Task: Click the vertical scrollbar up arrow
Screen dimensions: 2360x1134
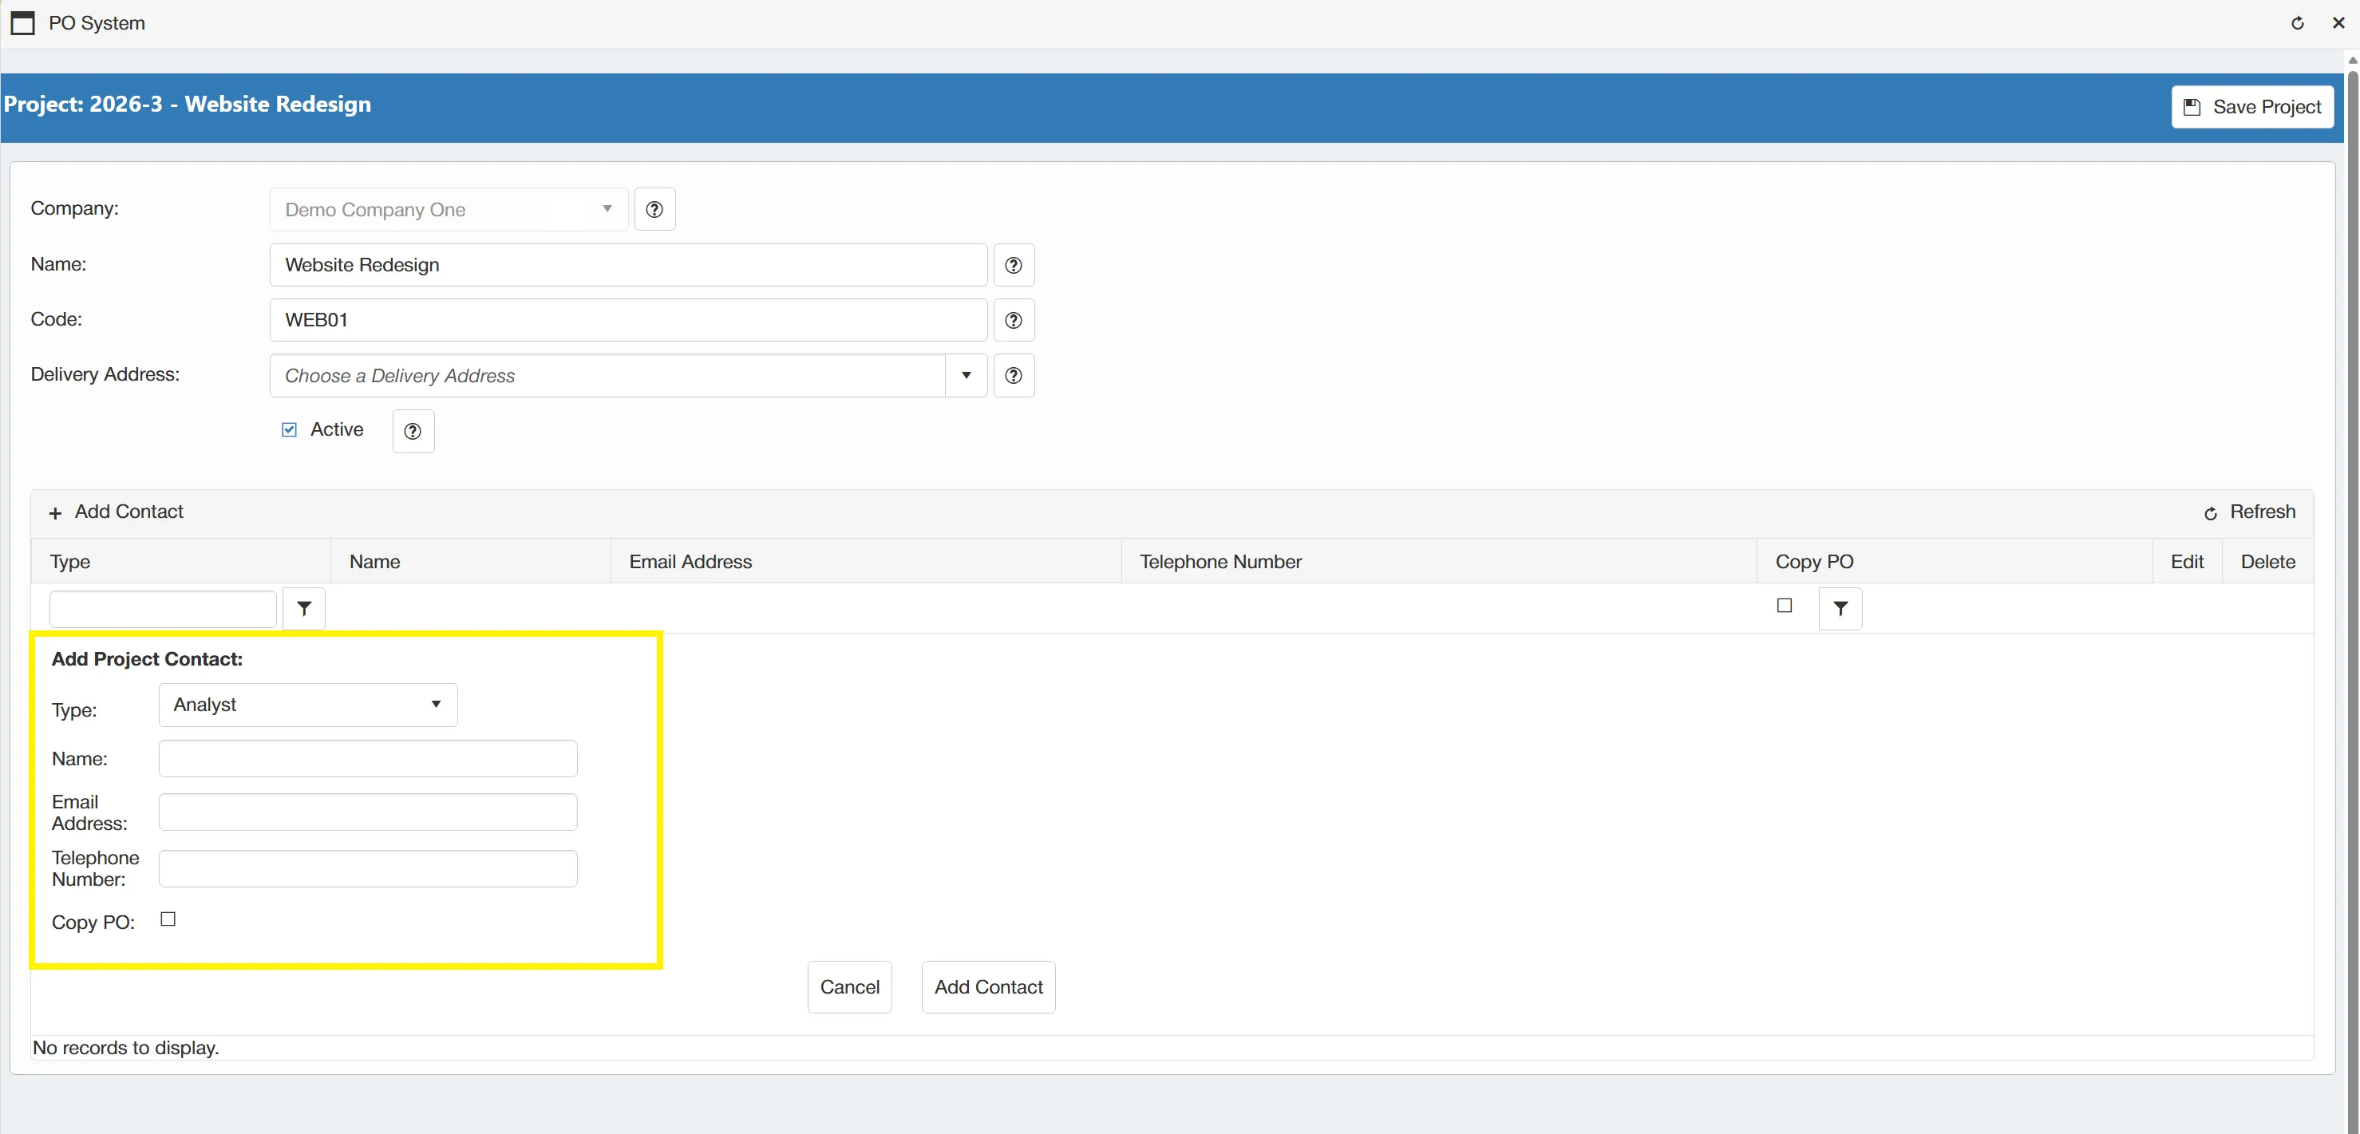Action: point(2352,61)
